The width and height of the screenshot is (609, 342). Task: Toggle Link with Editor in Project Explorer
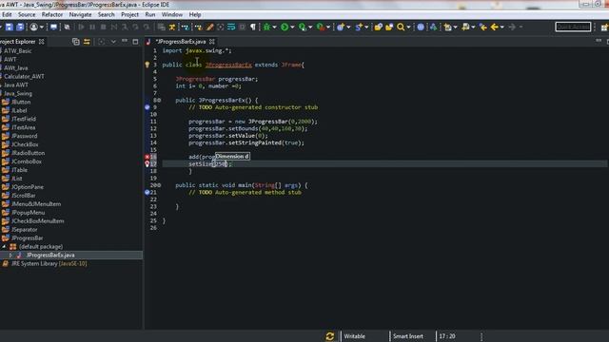click(x=87, y=42)
